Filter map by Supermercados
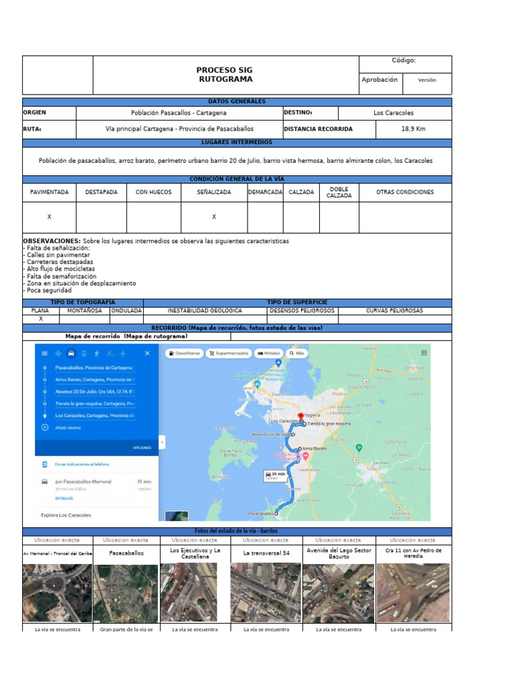Screen dimensions: 514x686 point(228,353)
